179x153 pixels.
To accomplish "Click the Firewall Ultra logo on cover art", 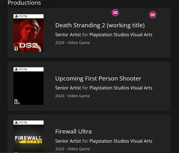I will [x=28, y=139].
